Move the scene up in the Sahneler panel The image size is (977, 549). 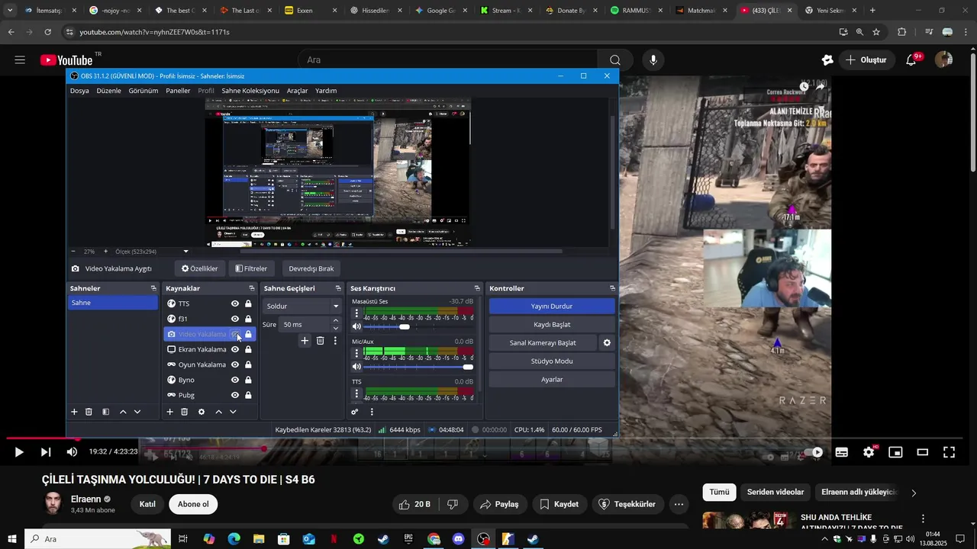coord(123,412)
